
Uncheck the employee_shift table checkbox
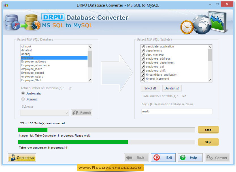[x=143, y=71]
